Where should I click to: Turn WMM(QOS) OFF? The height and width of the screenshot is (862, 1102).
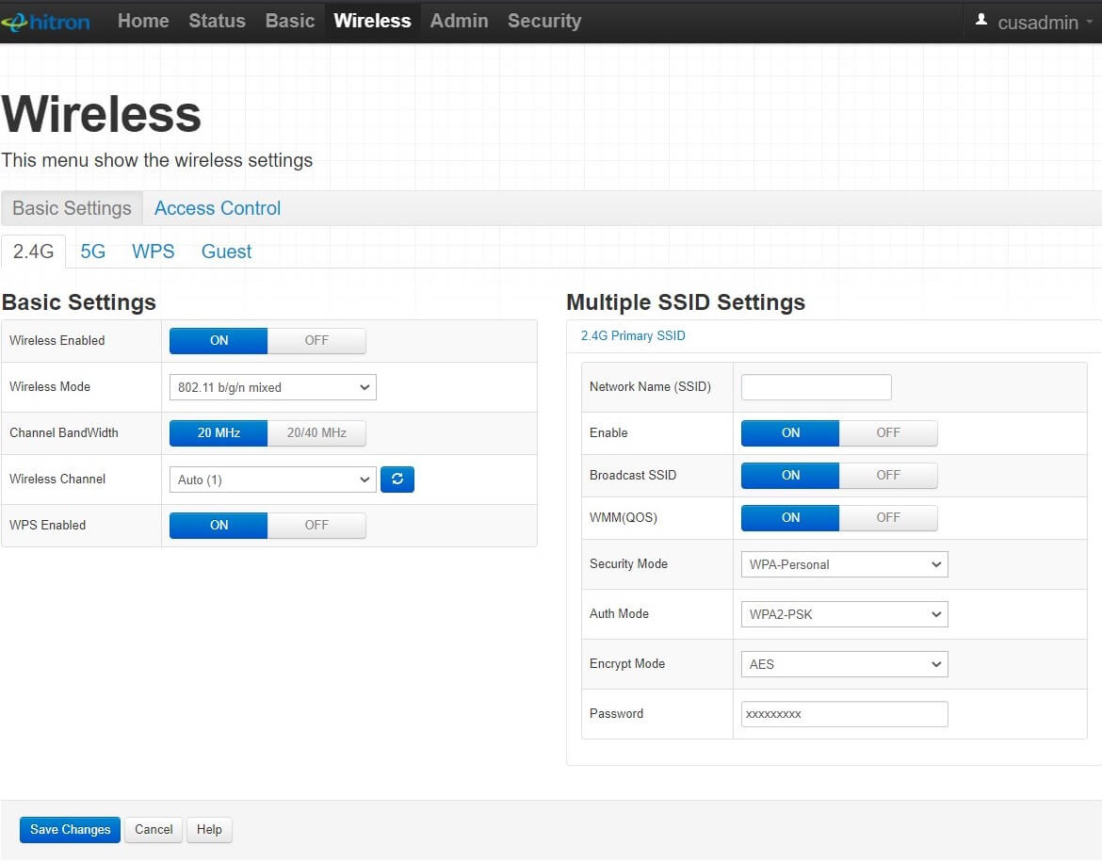tap(888, 518)
